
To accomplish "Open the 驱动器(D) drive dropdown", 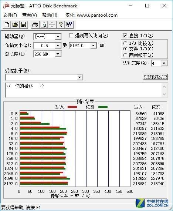I will pos(58,37).
